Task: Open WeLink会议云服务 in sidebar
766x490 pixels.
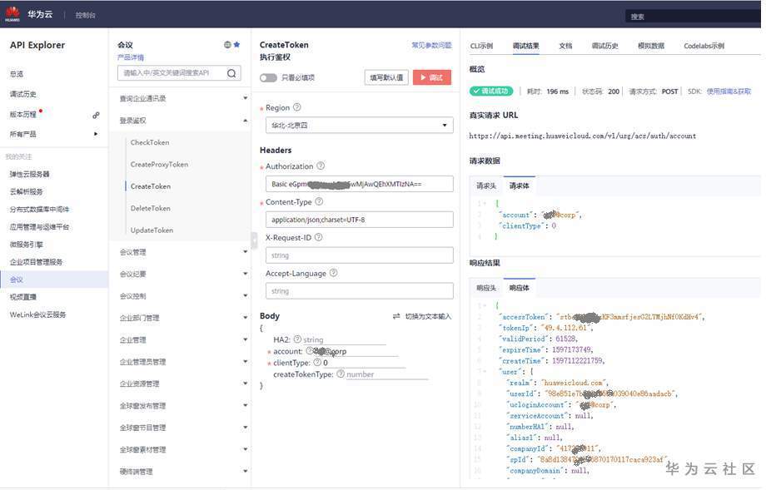Action: click(x=37, y=314)
